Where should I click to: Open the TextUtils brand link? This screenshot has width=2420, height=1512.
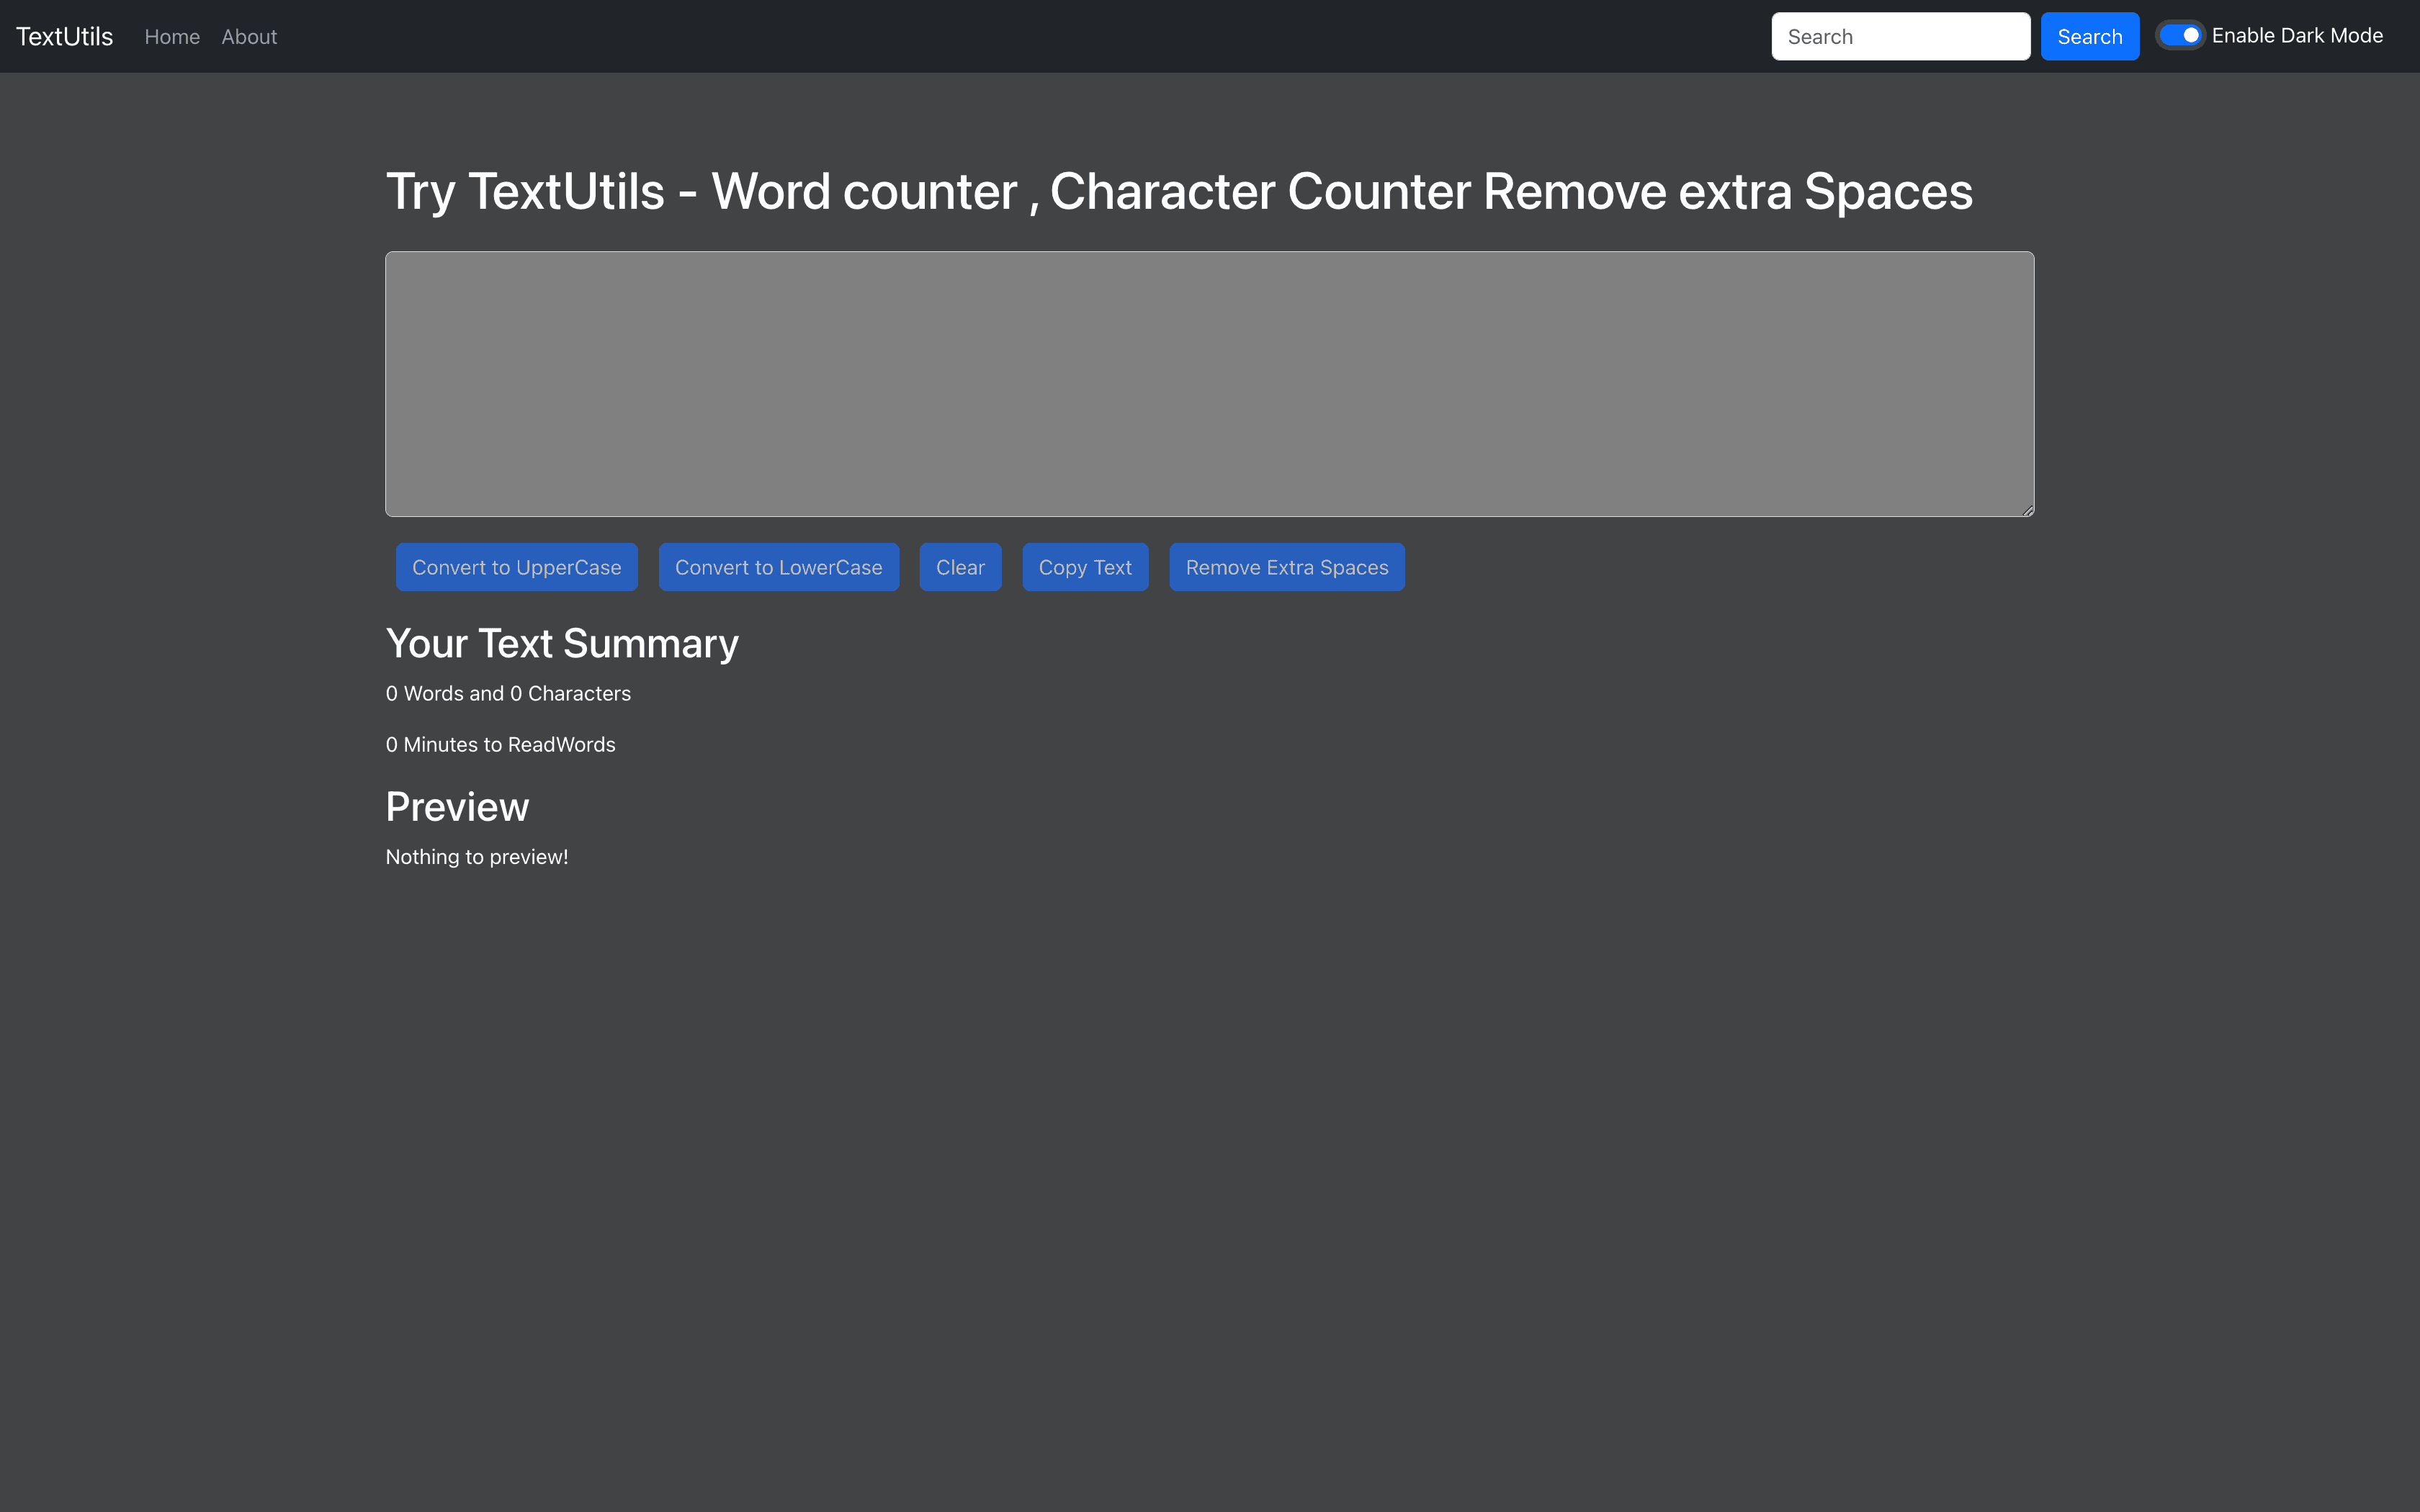(65, 37)
